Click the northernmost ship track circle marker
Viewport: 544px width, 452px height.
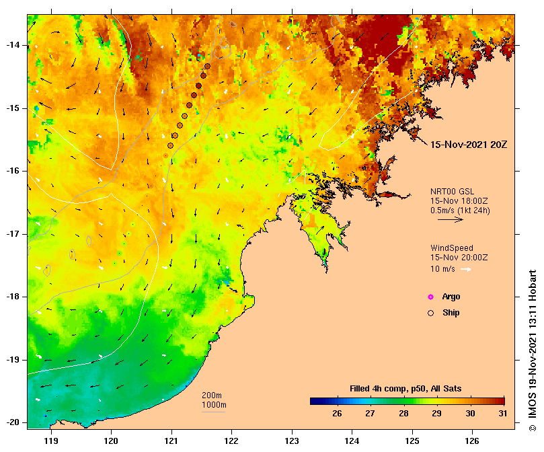coord(208,66)
